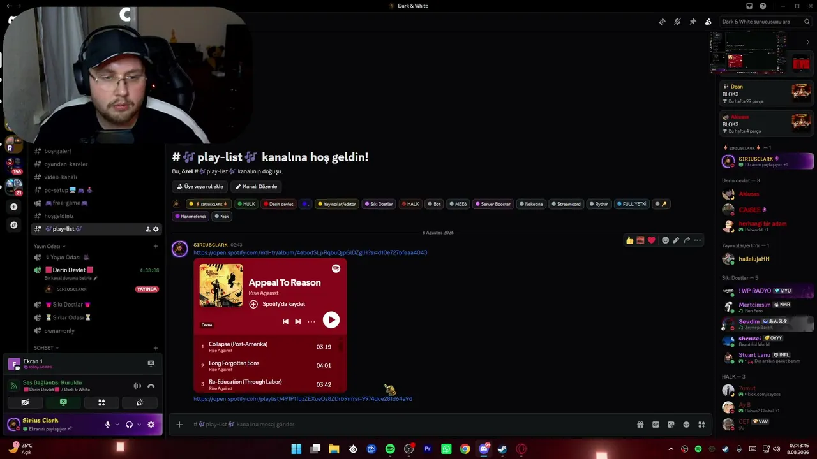This screenshot has width=817, height=459.
Task: Open the gift icon in message bar
Action: [640, 425]
